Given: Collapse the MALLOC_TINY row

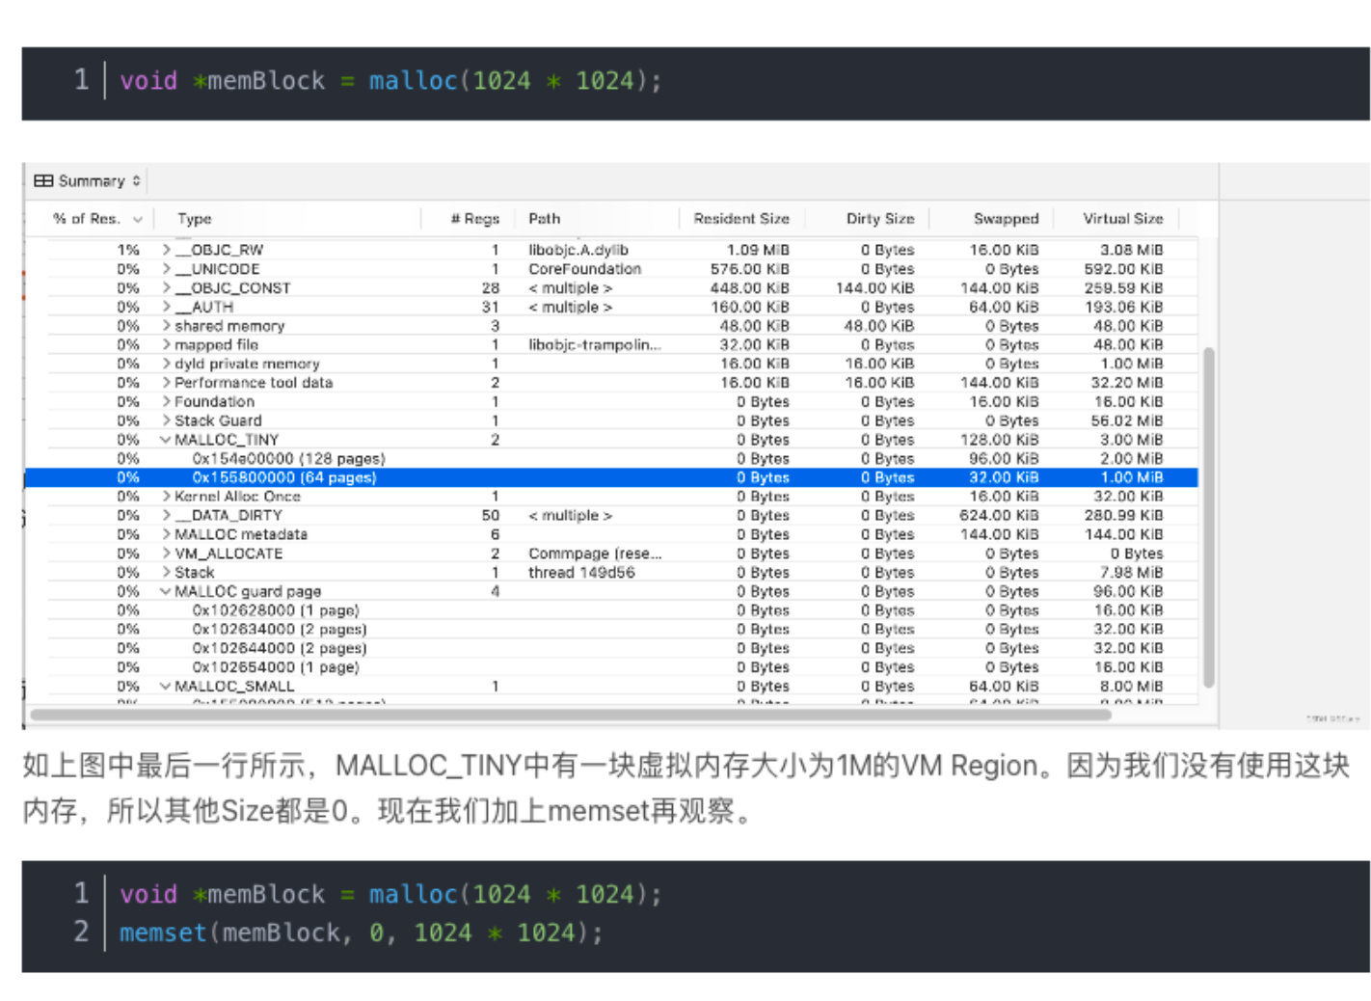Looking at the screenshot, I should [x=166, y=440].
